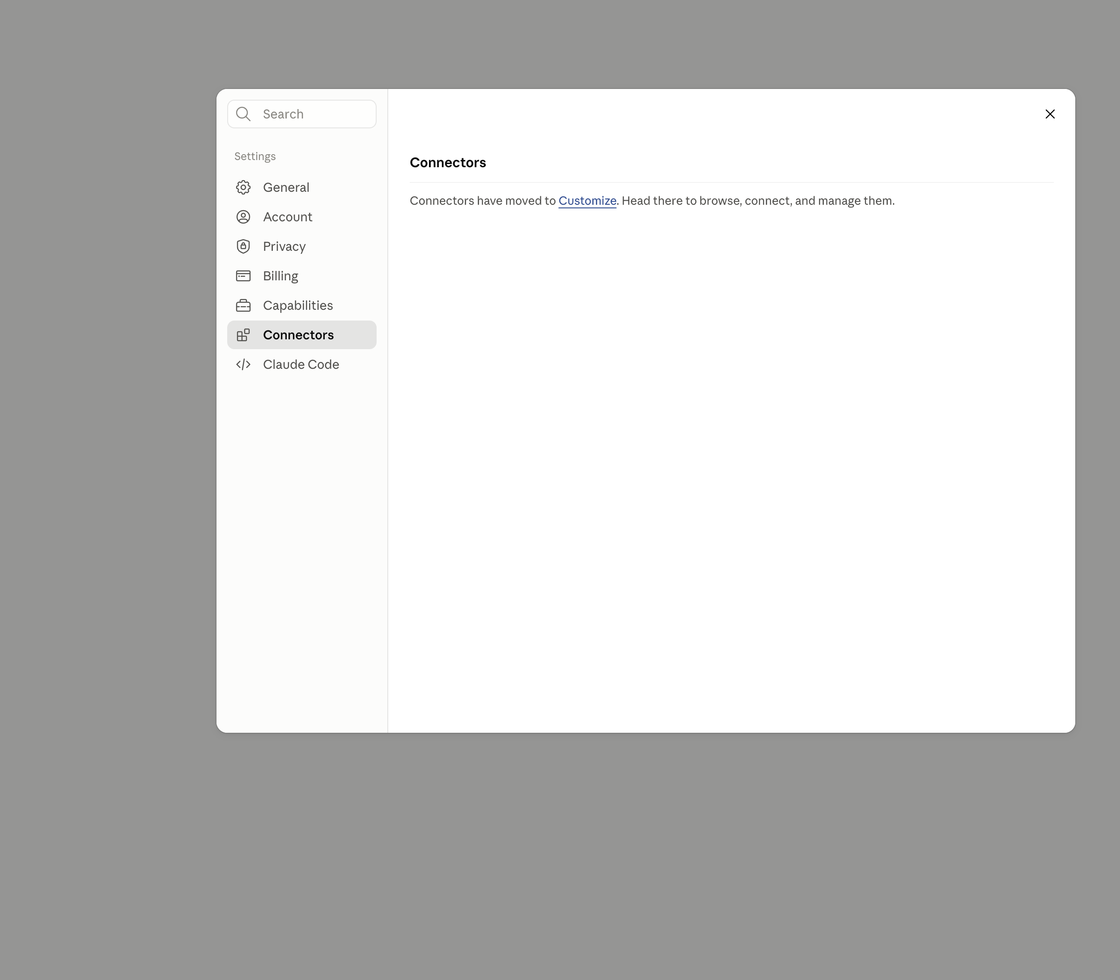Close the settings dialog
The image size is (1120, 980).
[1050, 114]
